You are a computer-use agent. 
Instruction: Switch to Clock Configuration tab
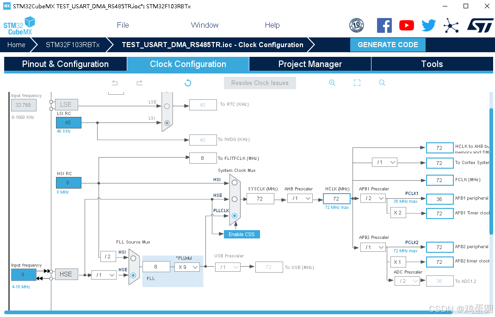tap(188, 64)
